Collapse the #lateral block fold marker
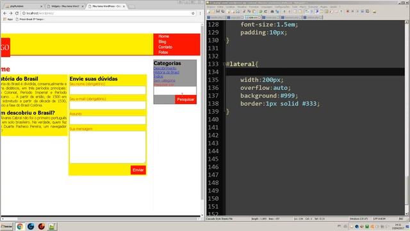Viewport: 410px width, 231px height. 224,64
